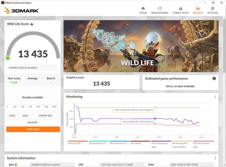Click the Intel(R) Iris(R) Xe Graphics label under gauge
Viewport: 226px width, 167px height.
click(x=33, y=68)
